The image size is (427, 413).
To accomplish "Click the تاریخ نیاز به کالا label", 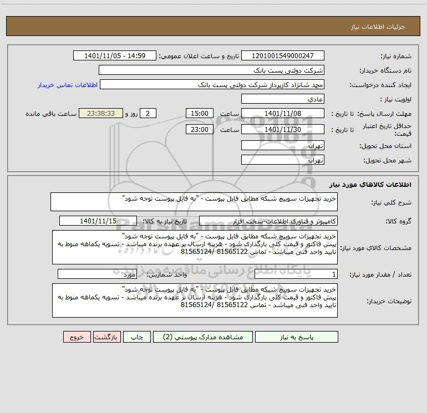I will pyautogui.click(x=165, y=221).
